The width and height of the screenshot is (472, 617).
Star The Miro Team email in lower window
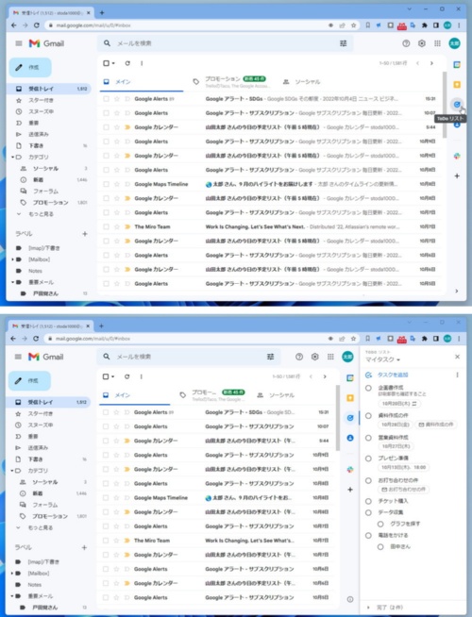point(116,541)
